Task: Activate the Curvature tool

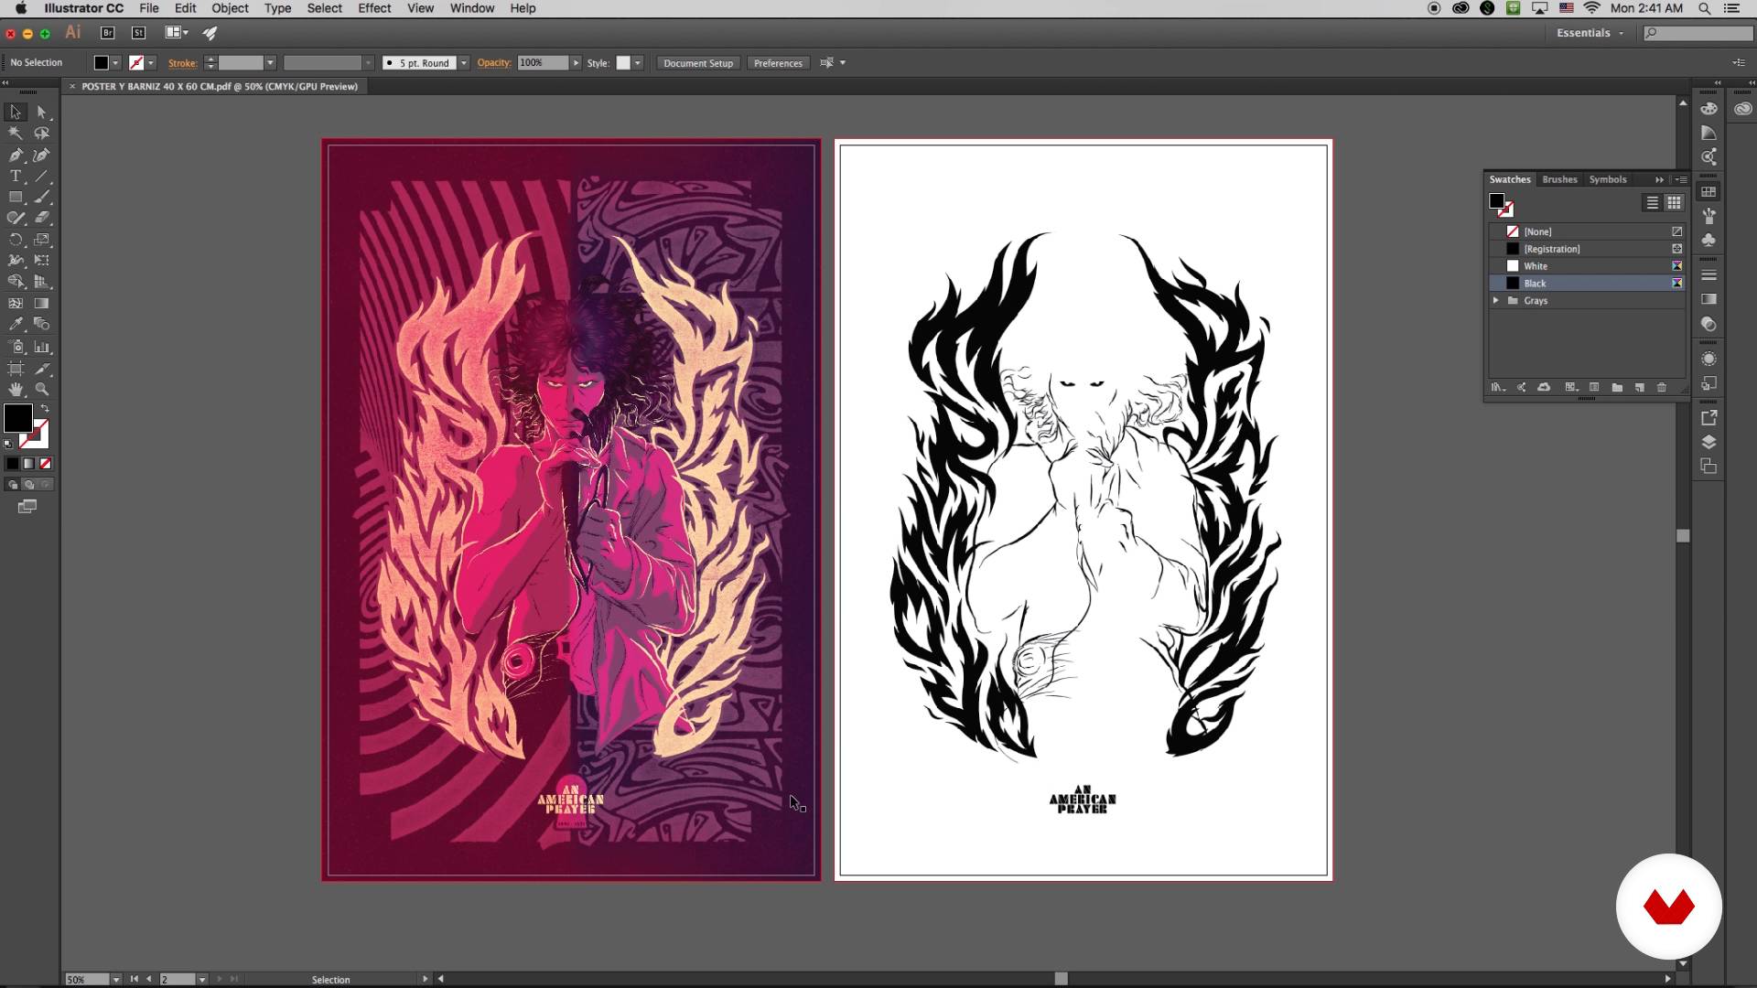Action: [x=42, y=156]
